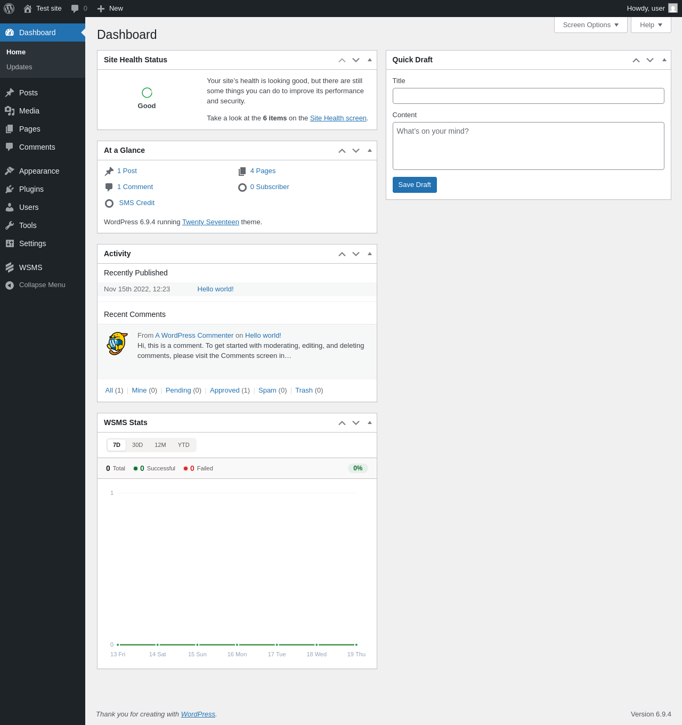Open the comments bubble icon in admin bar
The width and height of the screenshot is (682, 725).
(75, 9)
